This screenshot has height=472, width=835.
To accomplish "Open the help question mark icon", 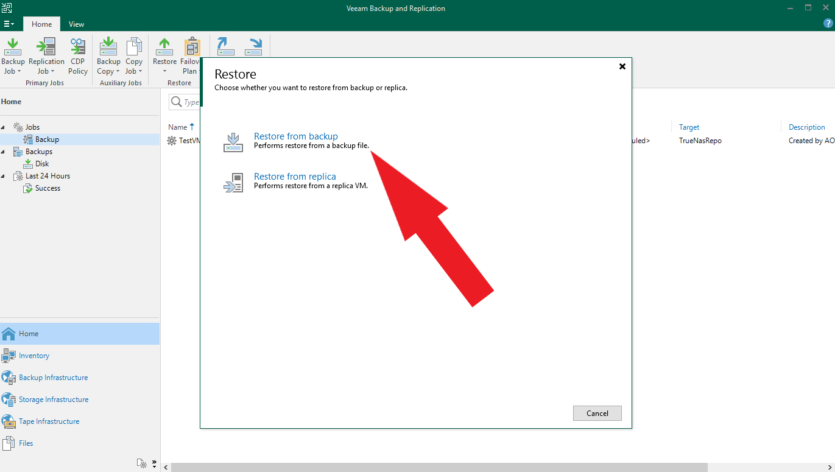I will click(828, 24).
